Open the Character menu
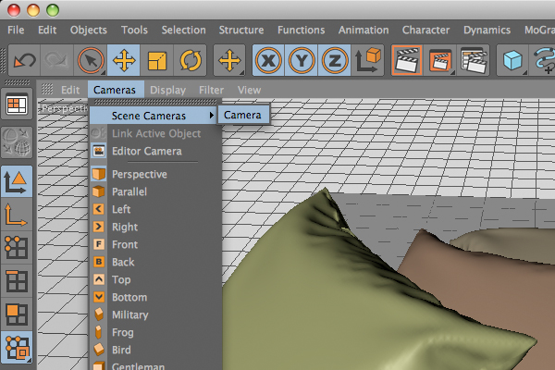Image resolution: width=555 pixels, height=370 pixels. coord(425,31)
